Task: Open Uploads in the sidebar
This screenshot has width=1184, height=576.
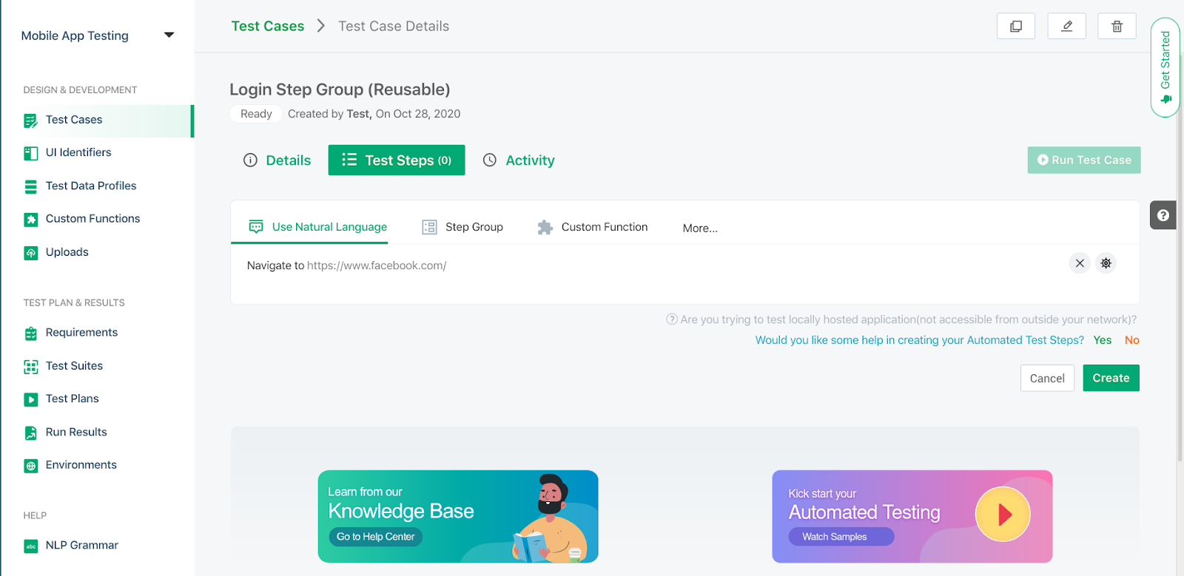Action: click(x=67, y=252)
